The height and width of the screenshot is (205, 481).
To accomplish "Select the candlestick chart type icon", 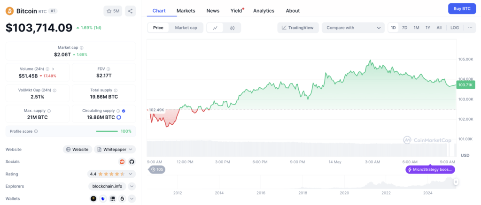I will pyautogui.click(x=232, y=28).
